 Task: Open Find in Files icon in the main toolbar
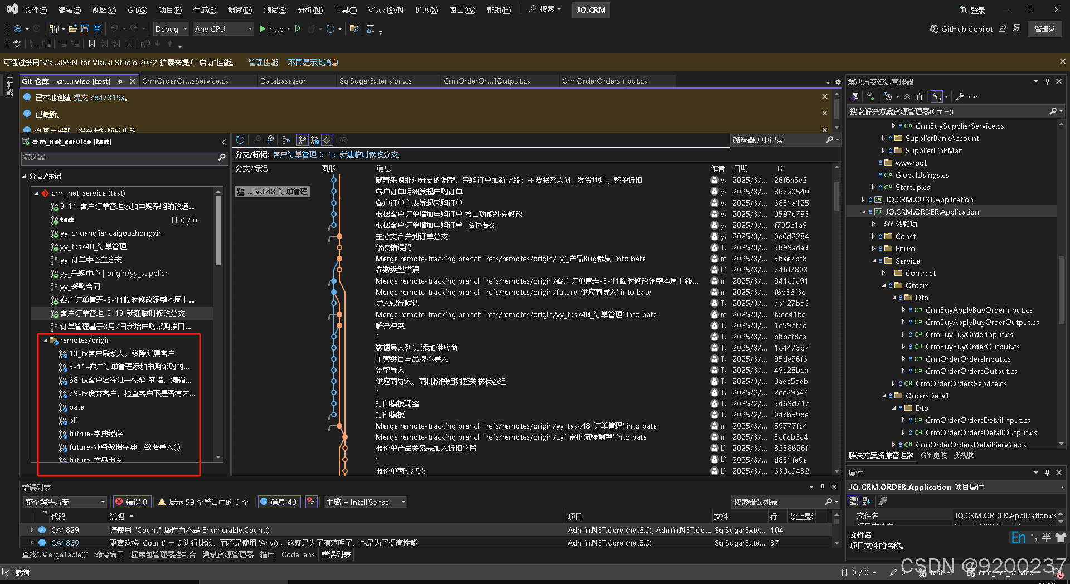tap(354, 29)
